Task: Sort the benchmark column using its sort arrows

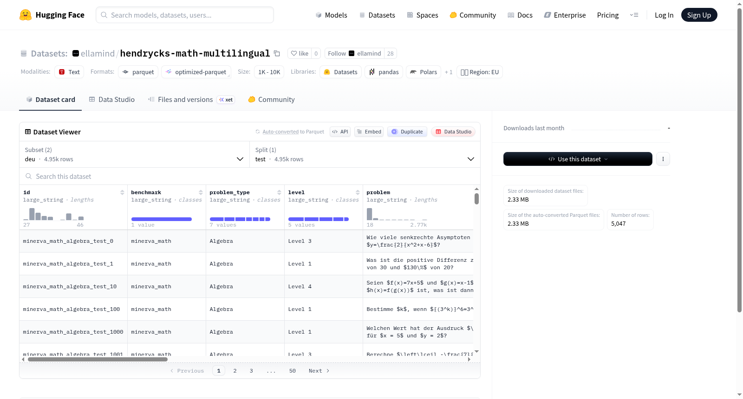Action: pos(201,192)
